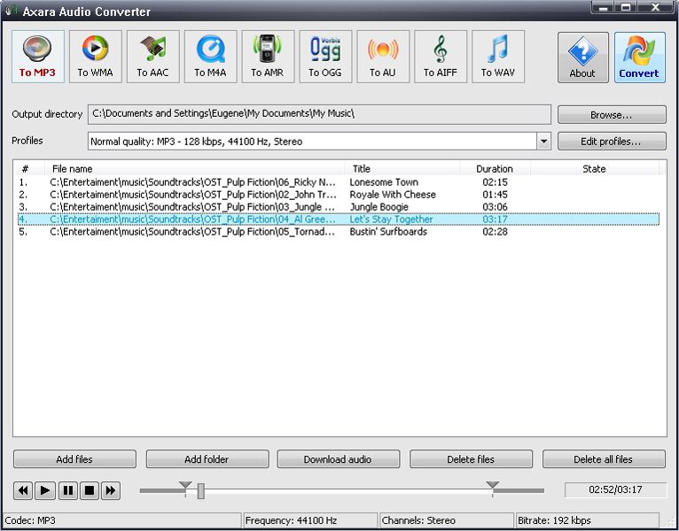This screenshot has width=679, height=531.
Task: Rewind playback to previous track
Action: coord(23,490)
